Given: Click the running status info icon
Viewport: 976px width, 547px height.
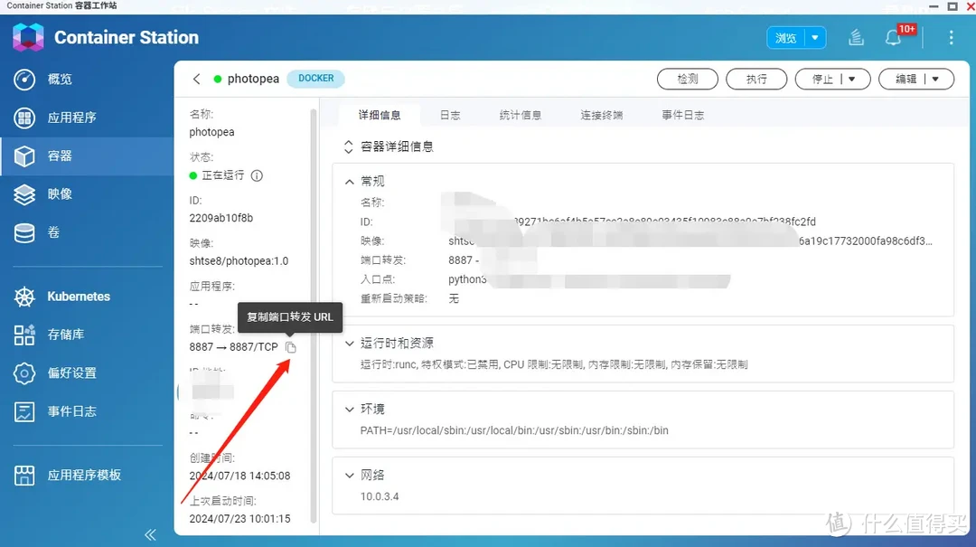Looking at the screenshot, I should coord(257,175).
